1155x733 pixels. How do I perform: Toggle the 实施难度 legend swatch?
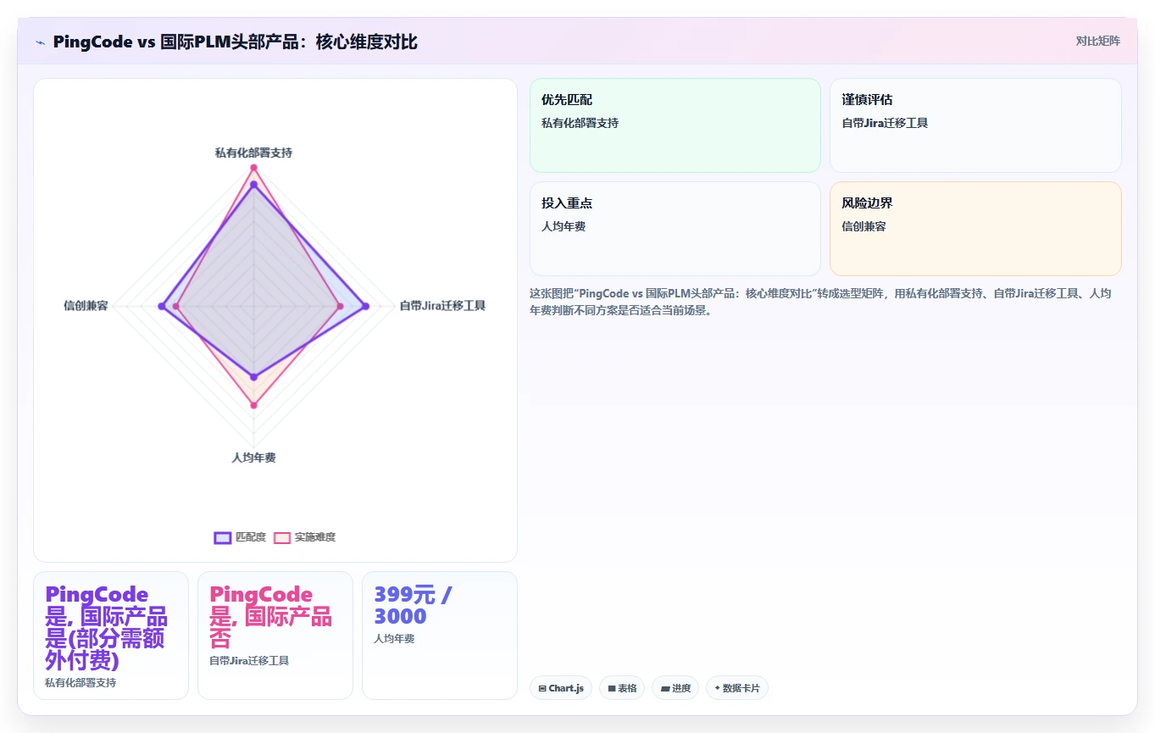(282, 537)
